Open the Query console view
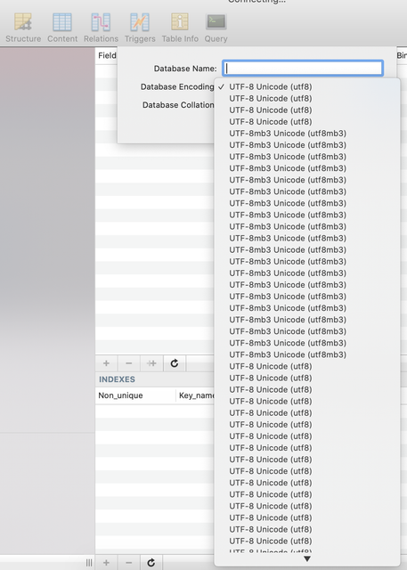This screenshot has height=570, width=407. point(216,28)
